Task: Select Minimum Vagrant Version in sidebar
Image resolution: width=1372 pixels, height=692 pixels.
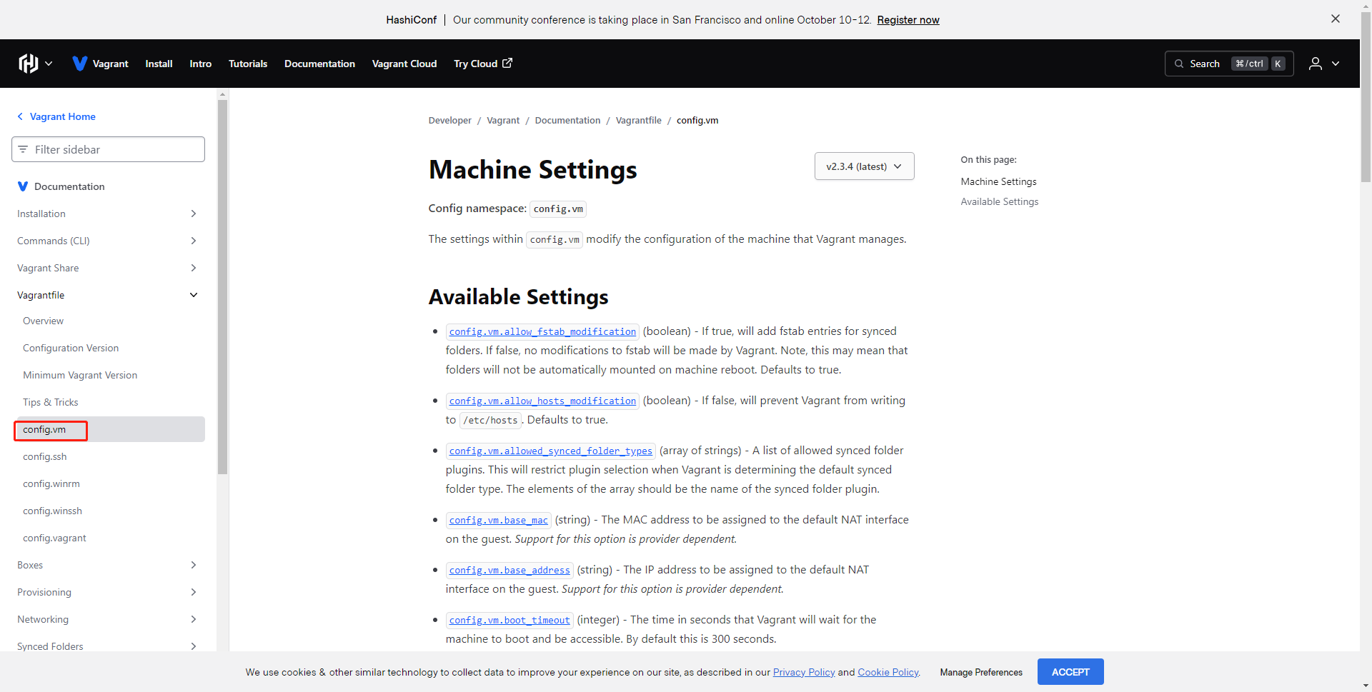Action: coord(80,375)
